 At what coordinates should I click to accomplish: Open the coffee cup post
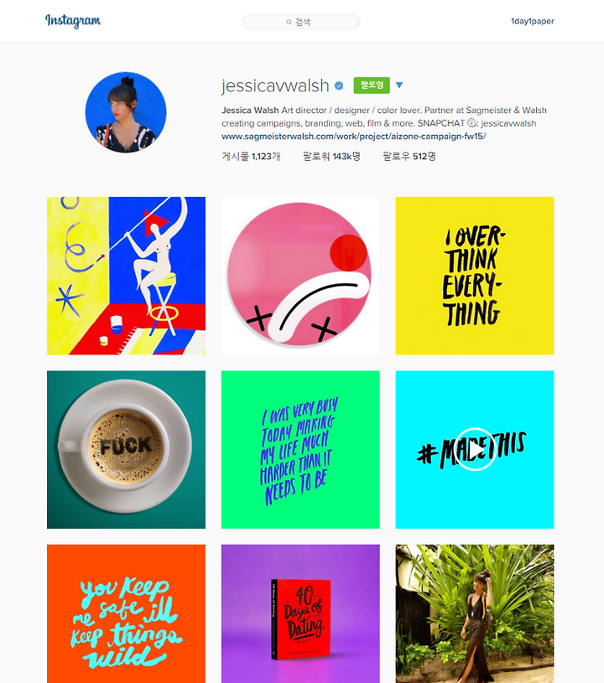click(x=126, y=449)
